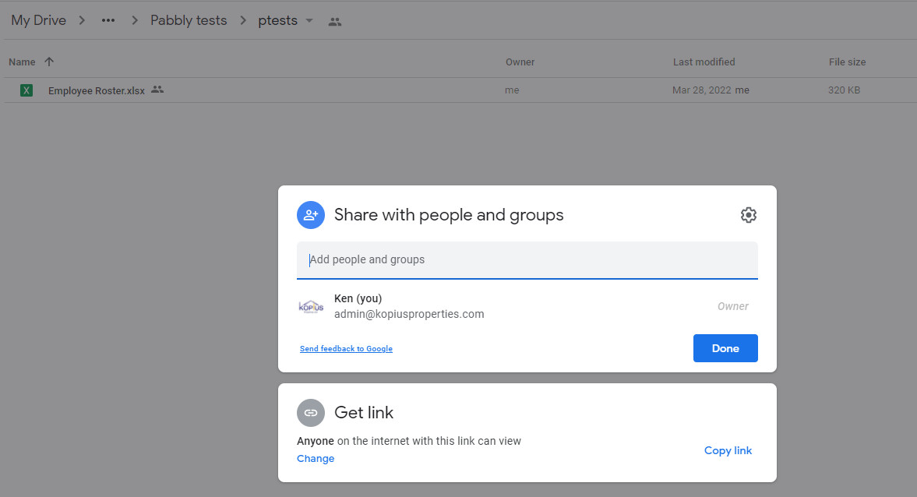Click ptests breadcrumb folder name

[278, 20]
